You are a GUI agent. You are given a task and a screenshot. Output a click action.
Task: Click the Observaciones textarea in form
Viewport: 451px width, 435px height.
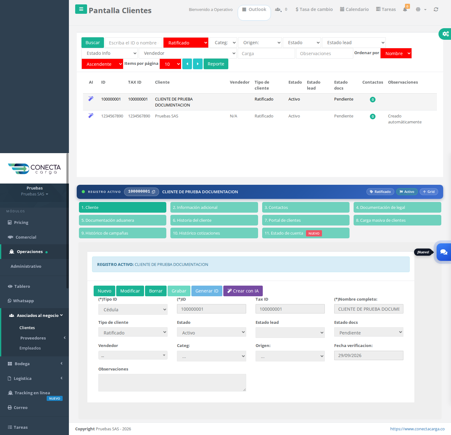[x=172, y=383]
